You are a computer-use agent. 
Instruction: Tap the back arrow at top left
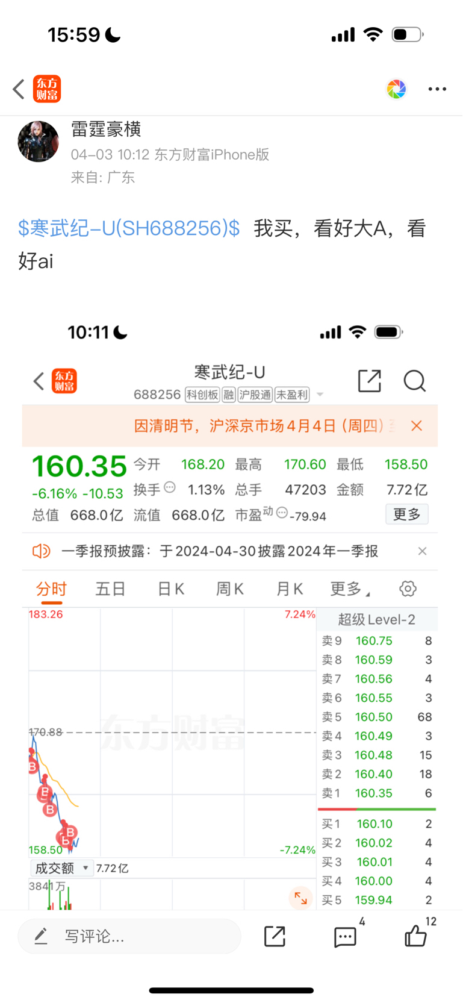[19, 89]
